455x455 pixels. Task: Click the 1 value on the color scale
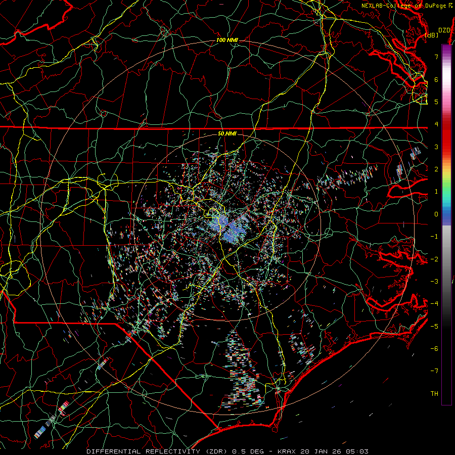[x=436, y=192]
